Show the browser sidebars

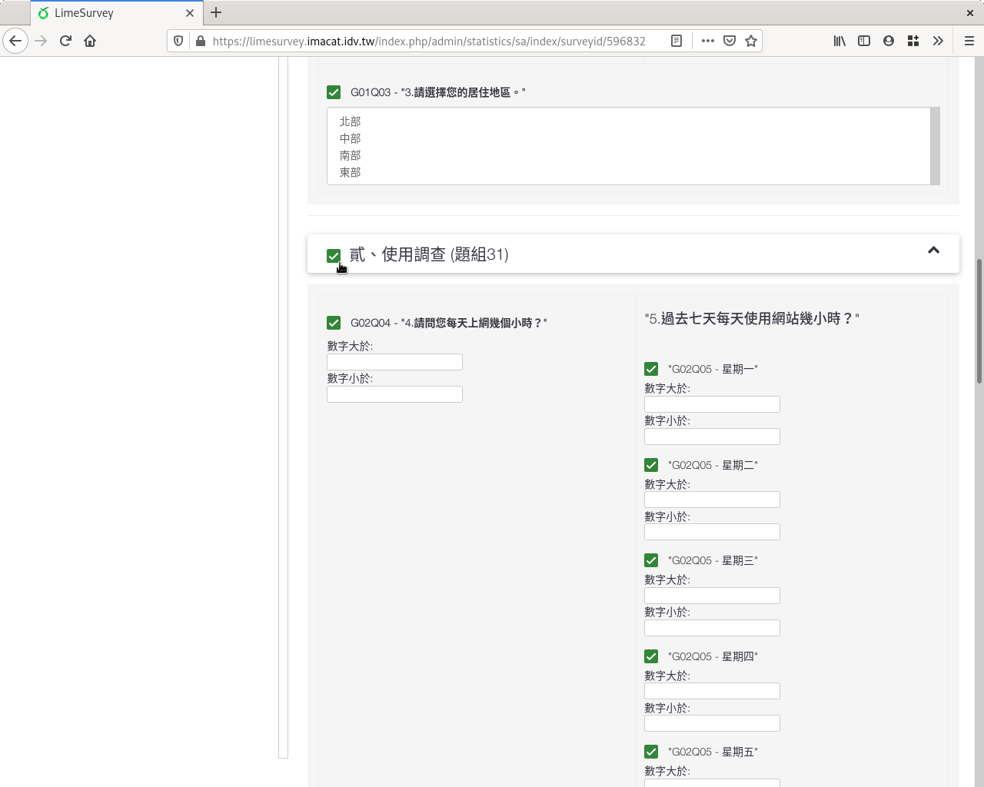864,41
